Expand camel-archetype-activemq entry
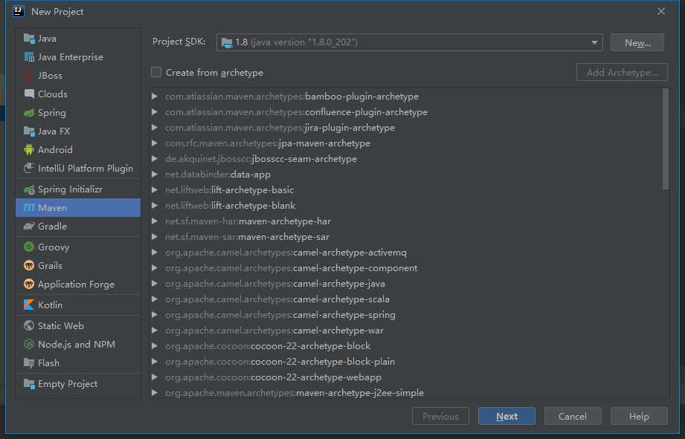 coord(155,253)
